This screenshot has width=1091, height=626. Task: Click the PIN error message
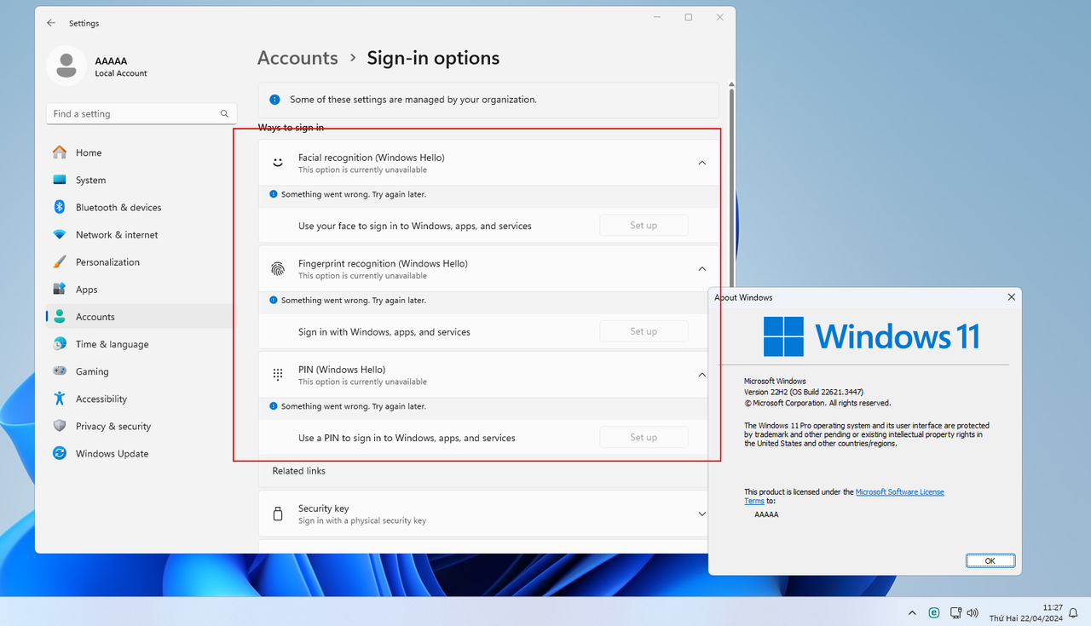point(354,406)
